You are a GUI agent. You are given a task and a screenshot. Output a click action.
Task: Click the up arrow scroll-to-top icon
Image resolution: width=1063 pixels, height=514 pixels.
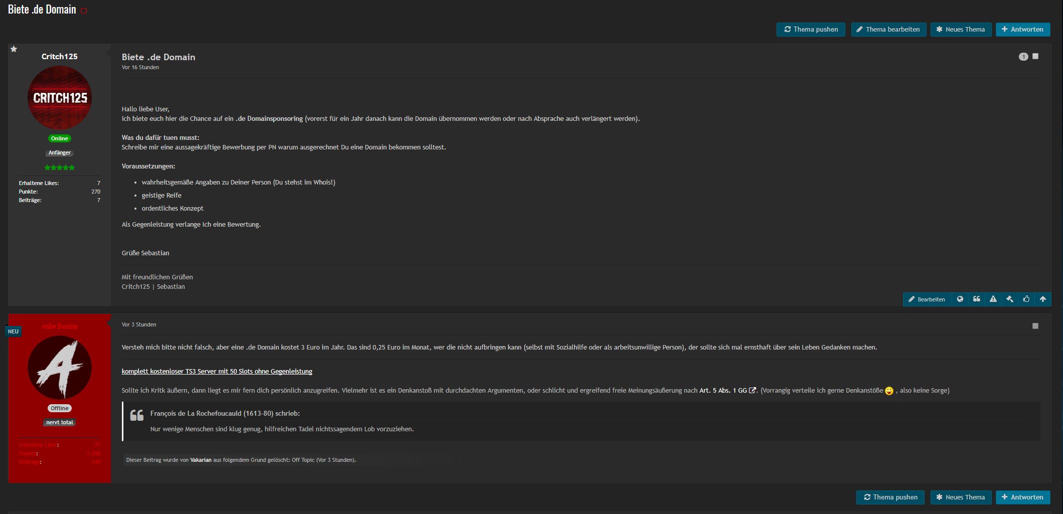click(x=1042, y=299)
